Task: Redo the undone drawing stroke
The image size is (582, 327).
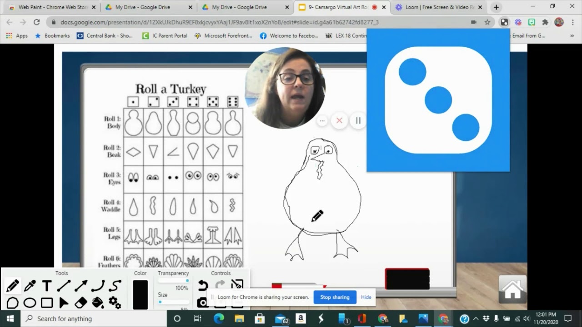Action: [220, 285]
